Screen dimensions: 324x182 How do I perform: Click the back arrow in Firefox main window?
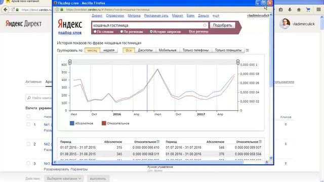pos(6,10)
